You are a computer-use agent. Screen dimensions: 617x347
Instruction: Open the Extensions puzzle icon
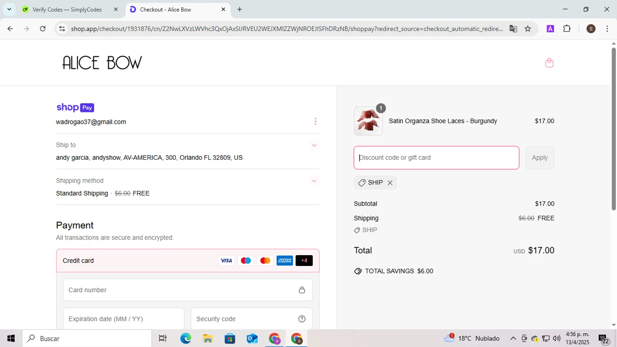tap(567, 29)
